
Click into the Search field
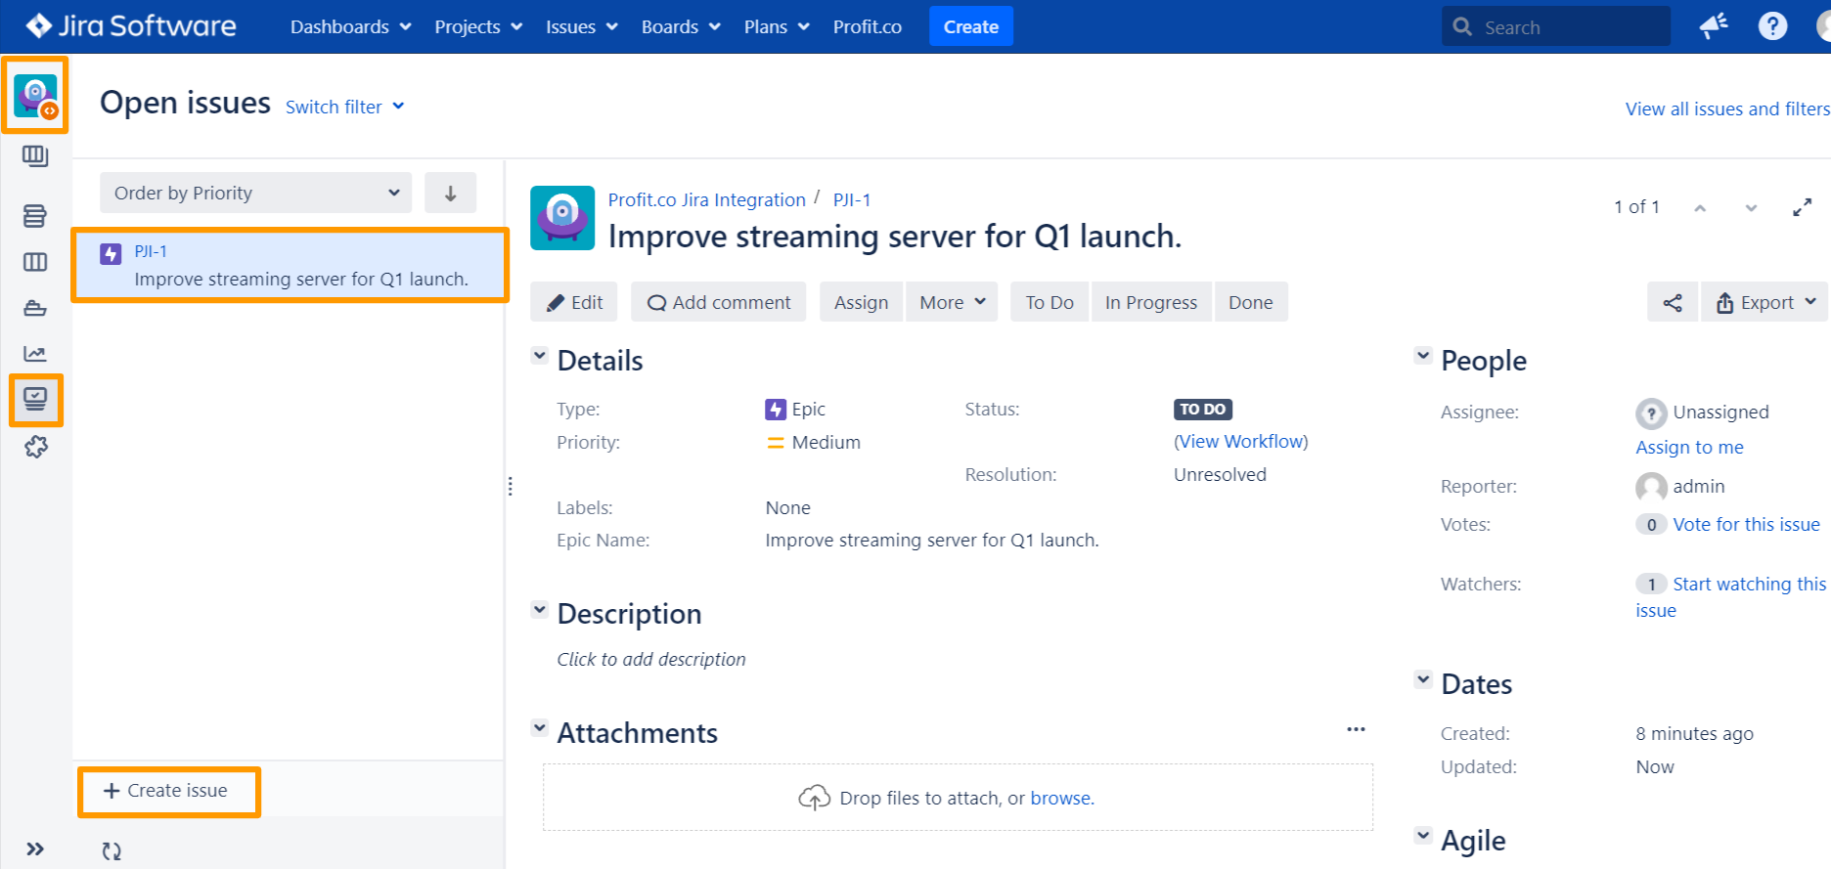tap(1556, 26)
